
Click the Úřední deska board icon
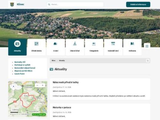(36, 44)
